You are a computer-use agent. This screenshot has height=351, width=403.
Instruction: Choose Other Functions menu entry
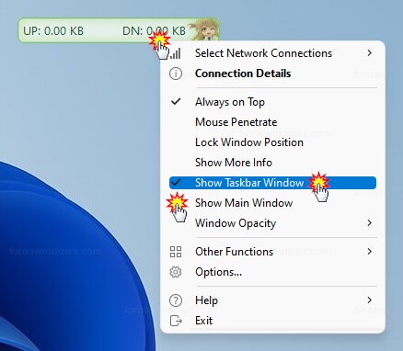point(272,252)
